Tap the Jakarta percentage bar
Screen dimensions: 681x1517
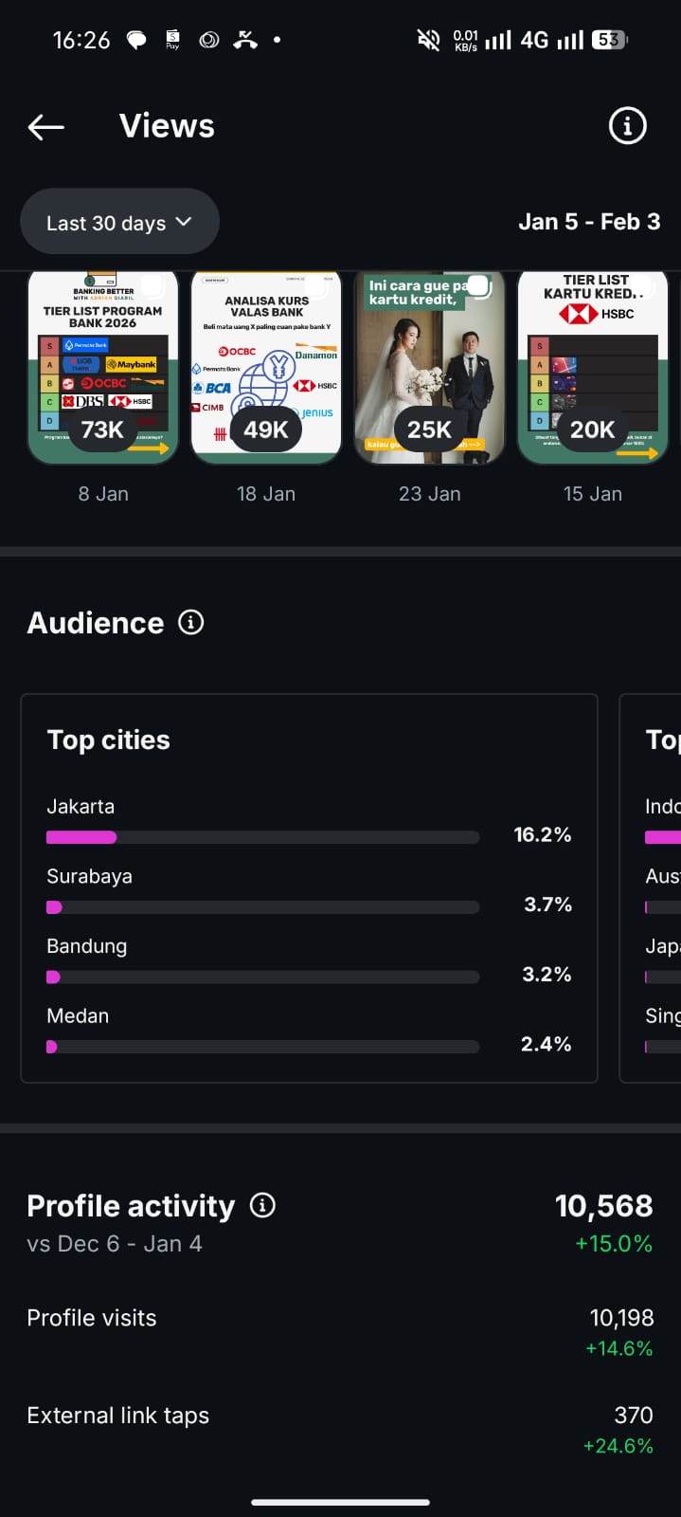(262, 837)
